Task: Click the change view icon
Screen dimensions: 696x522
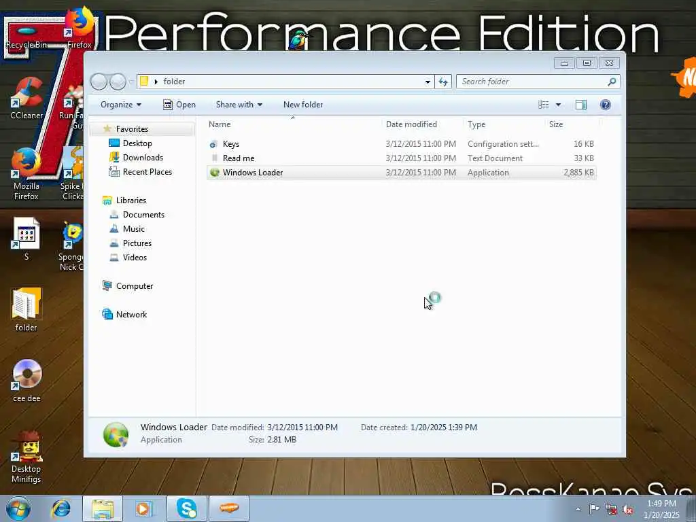Action: coord(543,105)
